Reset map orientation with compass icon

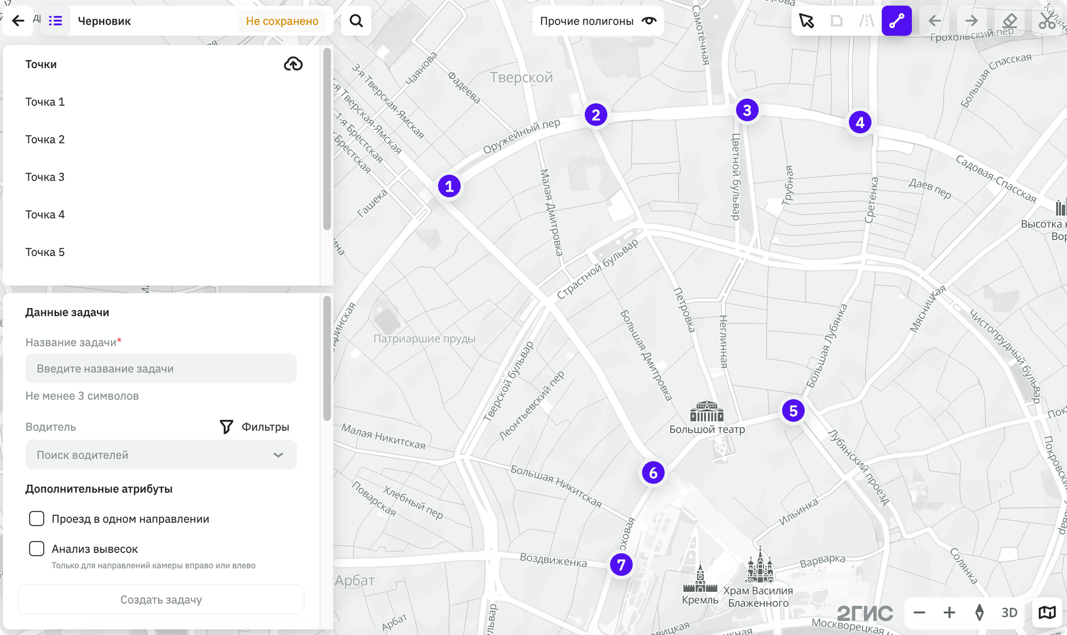pyautogui.click(x=979, y=613)
